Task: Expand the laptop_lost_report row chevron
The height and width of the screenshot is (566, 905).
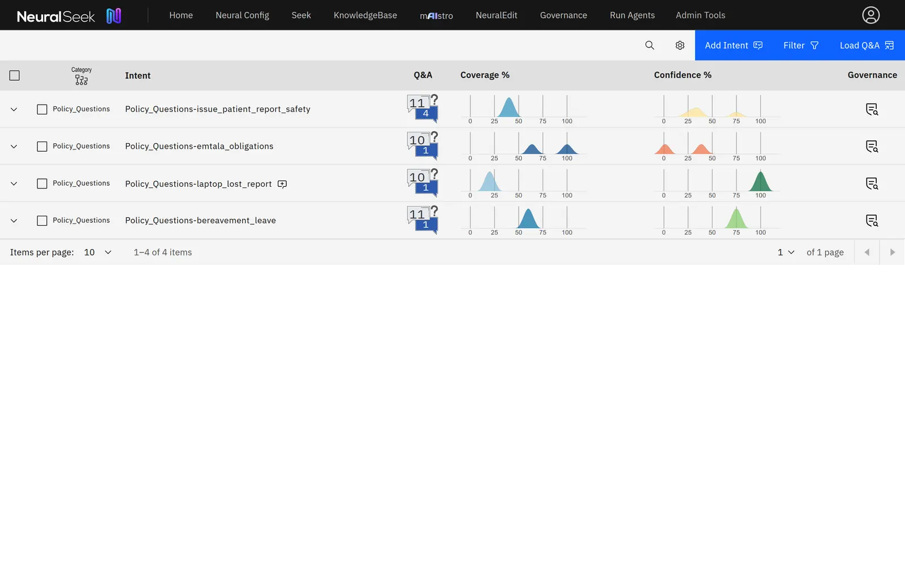Action: tap(14, 183)
